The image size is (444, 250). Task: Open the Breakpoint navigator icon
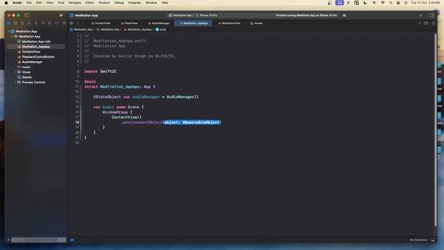[57, 23]
